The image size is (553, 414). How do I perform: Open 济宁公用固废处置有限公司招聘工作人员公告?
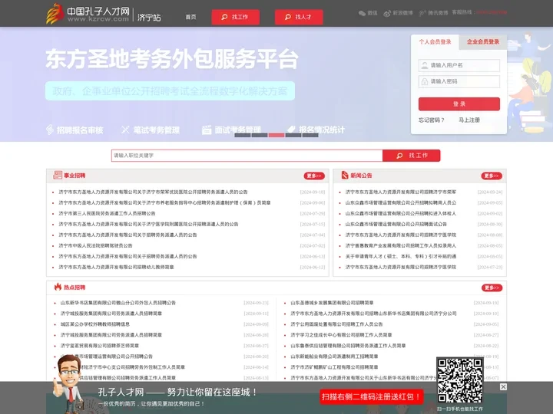click(336, 324)
